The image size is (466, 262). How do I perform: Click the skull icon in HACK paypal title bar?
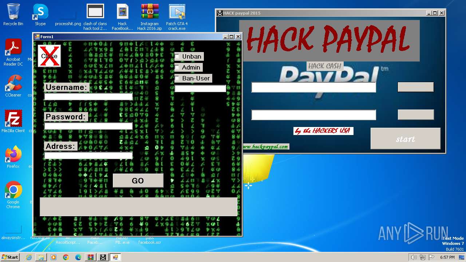220,13
